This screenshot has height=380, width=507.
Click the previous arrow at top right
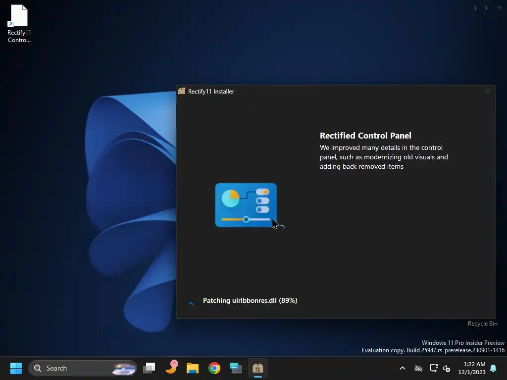pos(475,8)
